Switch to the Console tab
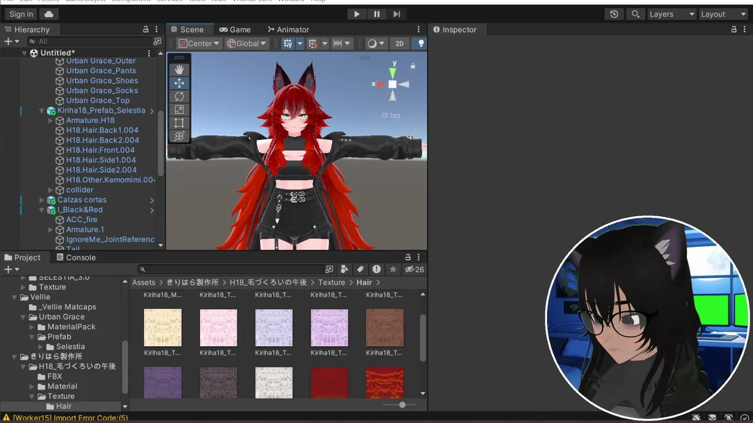This screenshot has width=753, height=423. click(x=75, y=257)
